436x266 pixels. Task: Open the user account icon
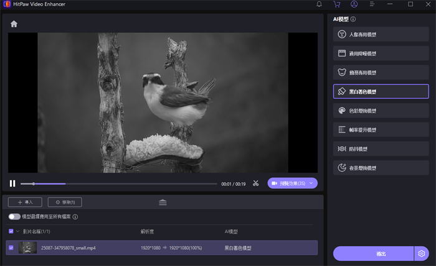[354, 4]
